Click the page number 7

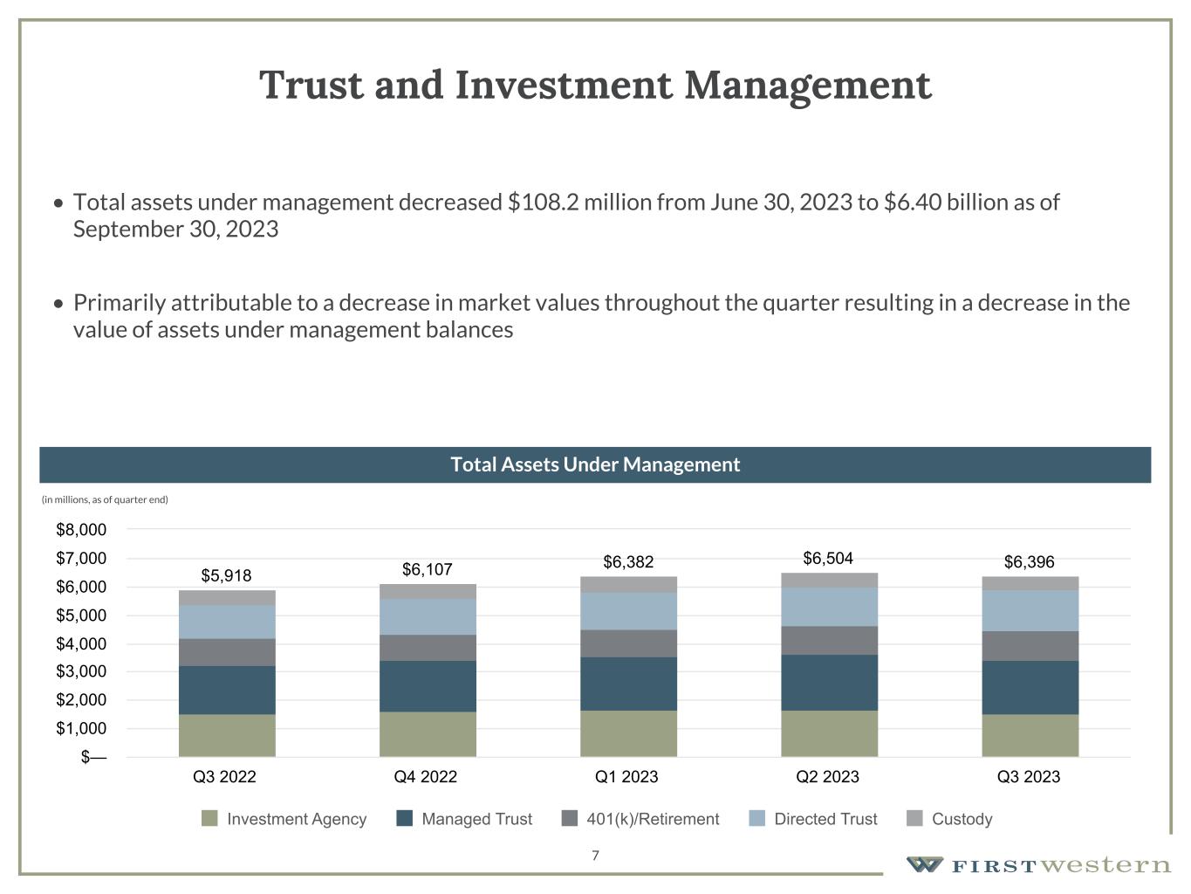click(595, 856)
